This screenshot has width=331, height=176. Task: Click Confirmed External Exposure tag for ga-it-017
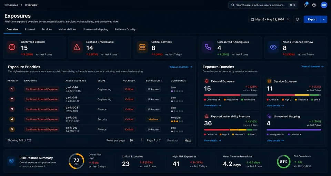42,119
